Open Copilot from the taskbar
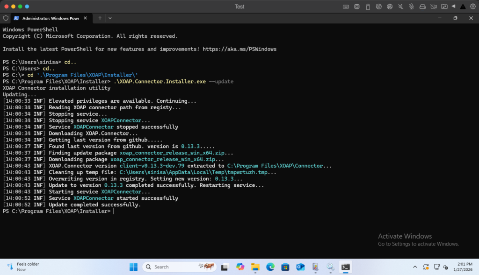This screenshot has width=479, height=275. click(x=240, y=267)
